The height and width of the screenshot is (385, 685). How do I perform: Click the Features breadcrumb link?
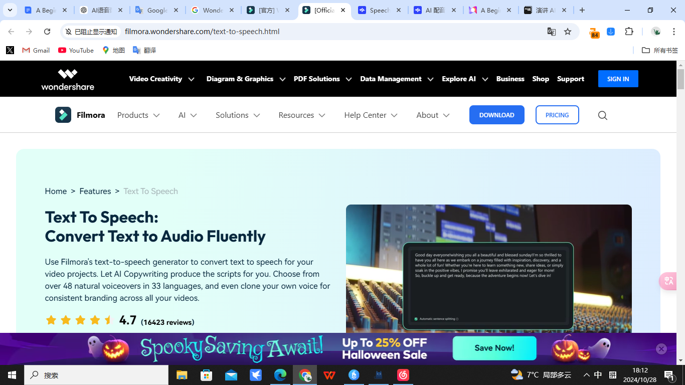pyautogui.click(x=95, y=191)
